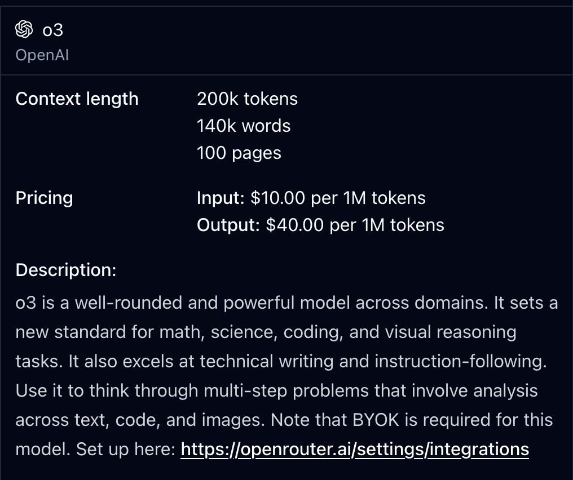Click the Context length label
Image resolution: width=573 pixels, height=480 pixels.
pyautogui.click(x=77, y=99)
